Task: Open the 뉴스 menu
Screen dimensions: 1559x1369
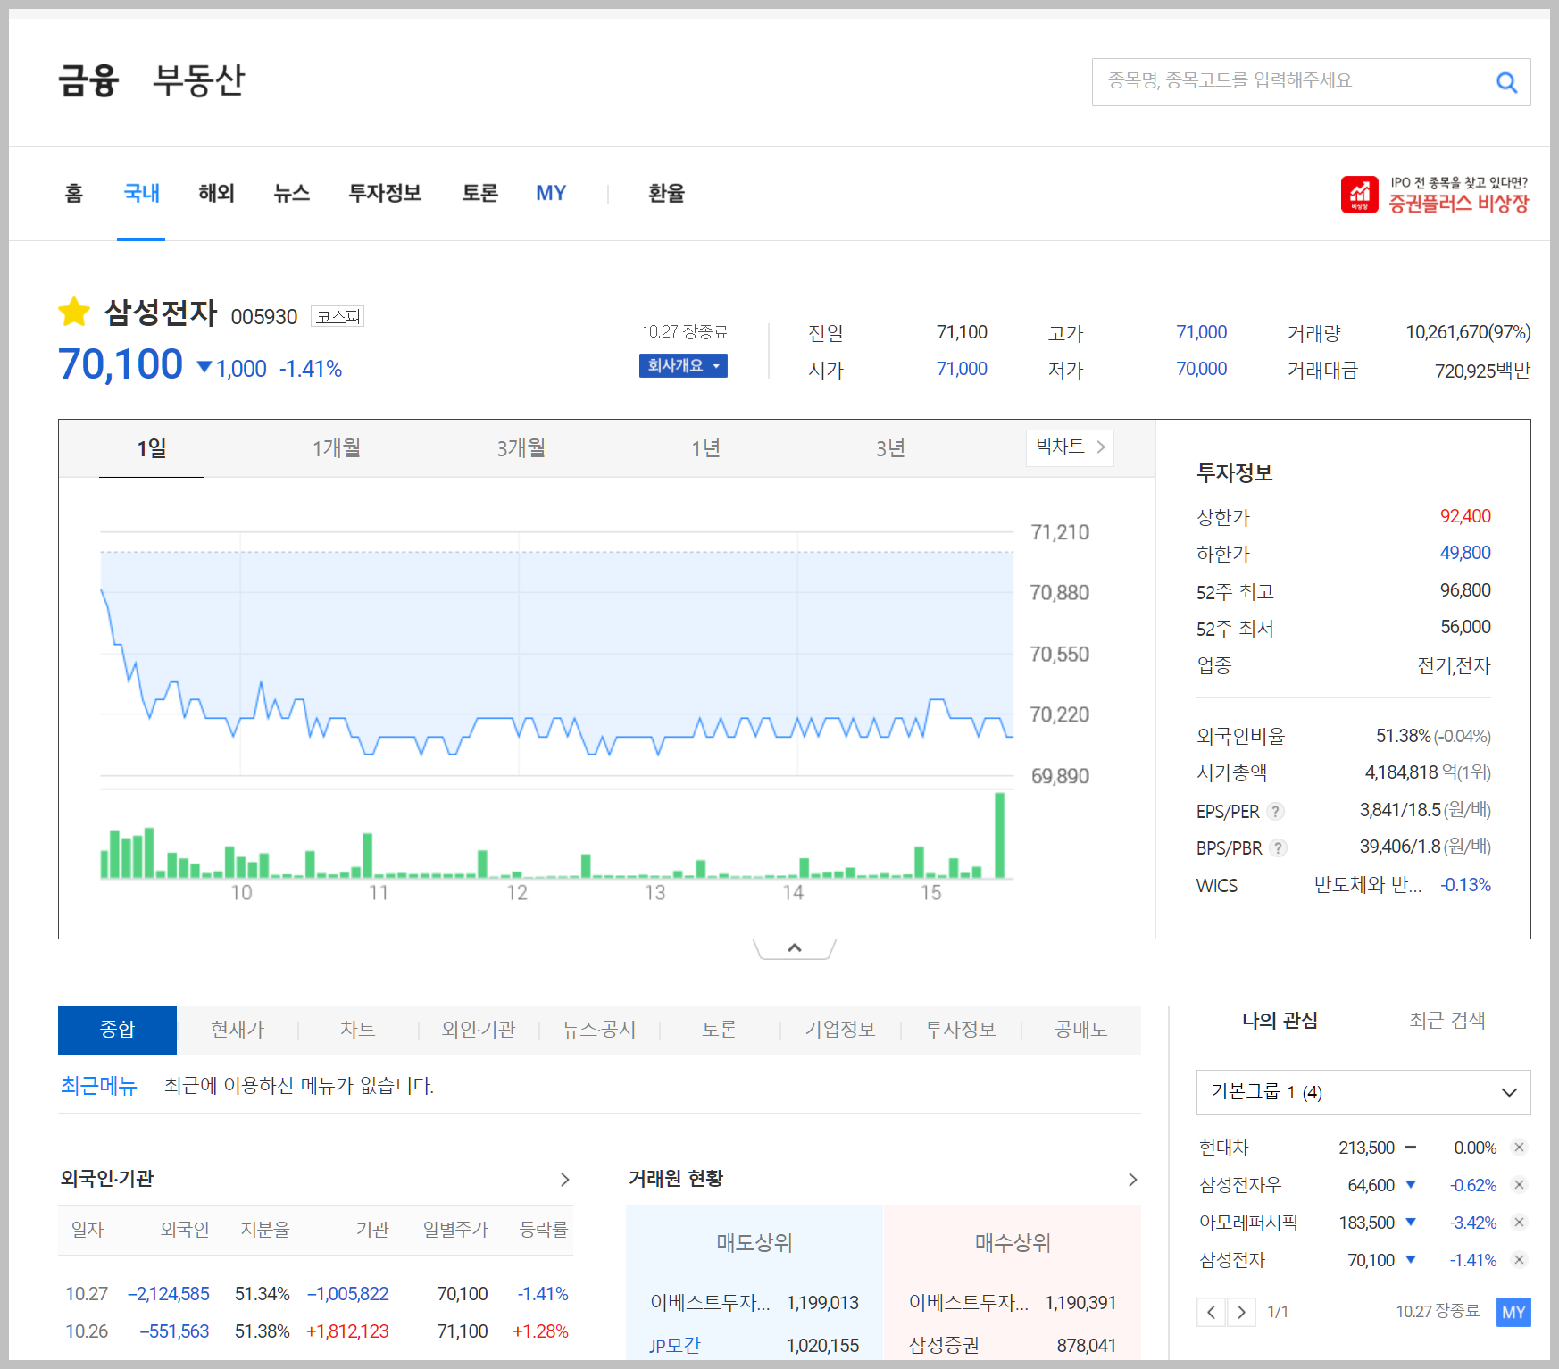Action: 291,194
